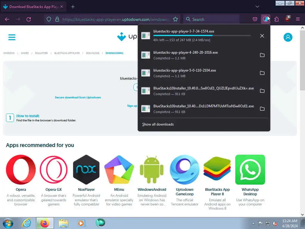Click Secure download from Uptodown link
The image size is (305, 229).
(x=78, y=98)
